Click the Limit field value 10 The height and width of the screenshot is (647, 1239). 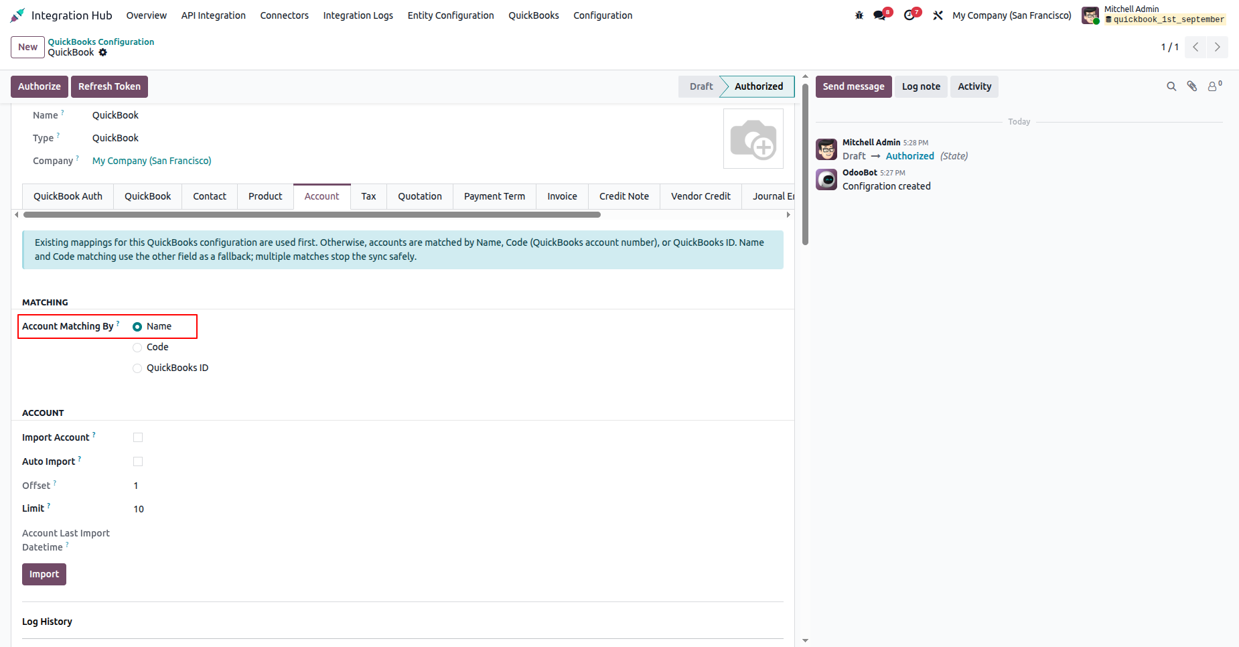click(x=139, y=509)
